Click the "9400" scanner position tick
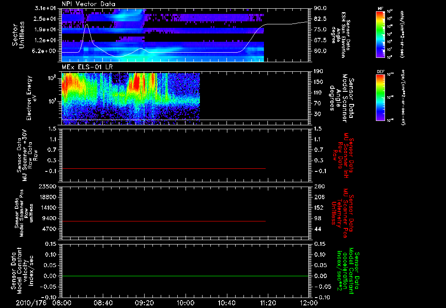The width and height of the screenshot is (446, 308). (49, 218)
